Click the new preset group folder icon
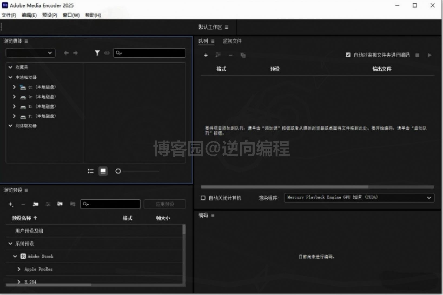Viewport: 443px width, 295px height. [35, 204]
